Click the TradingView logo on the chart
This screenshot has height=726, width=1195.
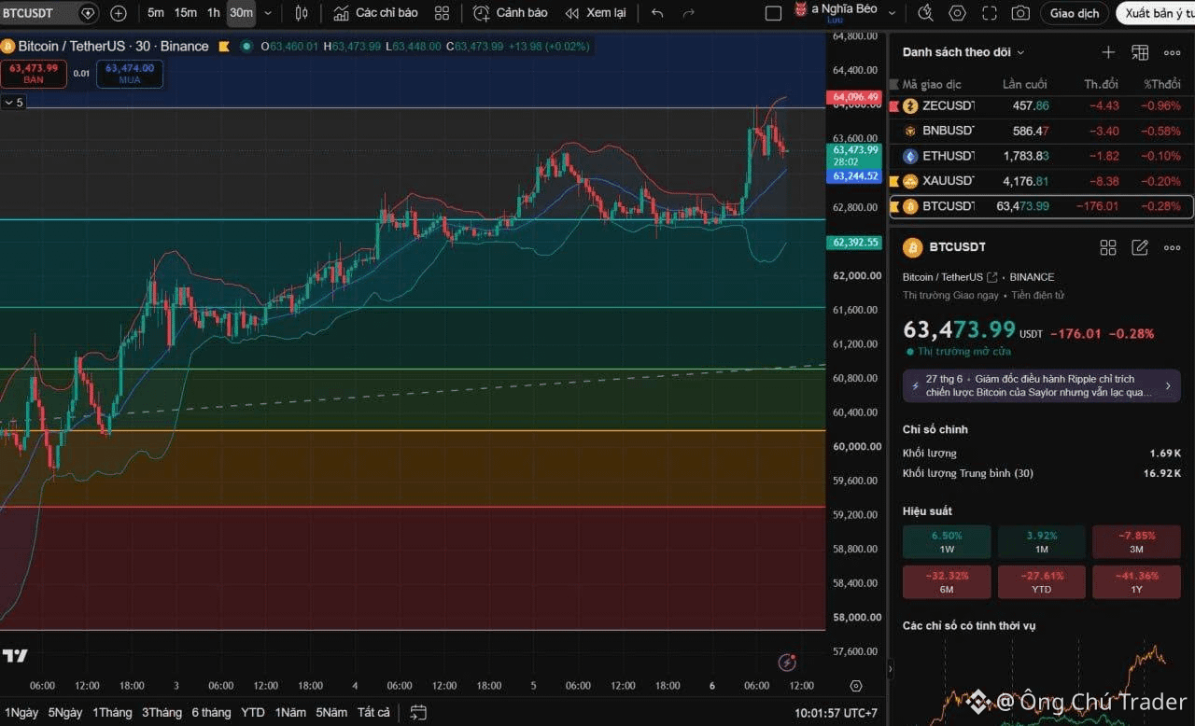coord(15,656)
